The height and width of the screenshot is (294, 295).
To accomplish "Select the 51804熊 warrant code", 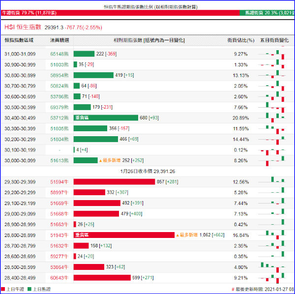I will [x=59, y=140].
